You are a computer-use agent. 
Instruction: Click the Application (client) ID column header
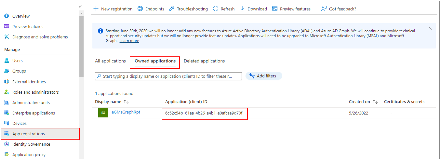coord(187,102)
